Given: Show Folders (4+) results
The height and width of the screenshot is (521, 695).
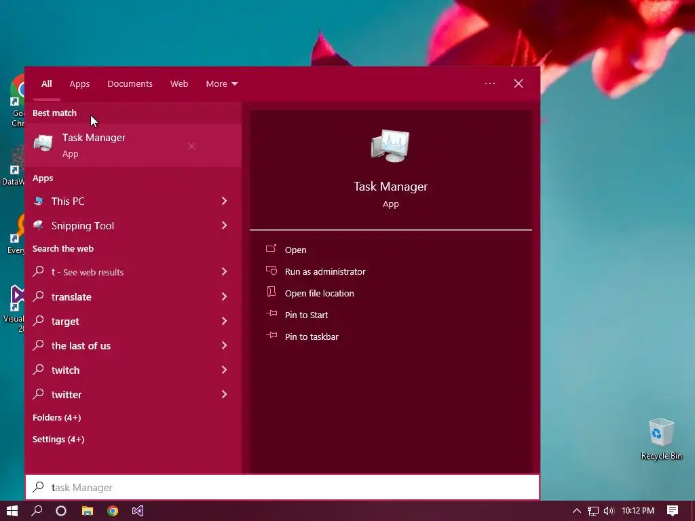Looking at the screenshot, I should coord(57,417).
